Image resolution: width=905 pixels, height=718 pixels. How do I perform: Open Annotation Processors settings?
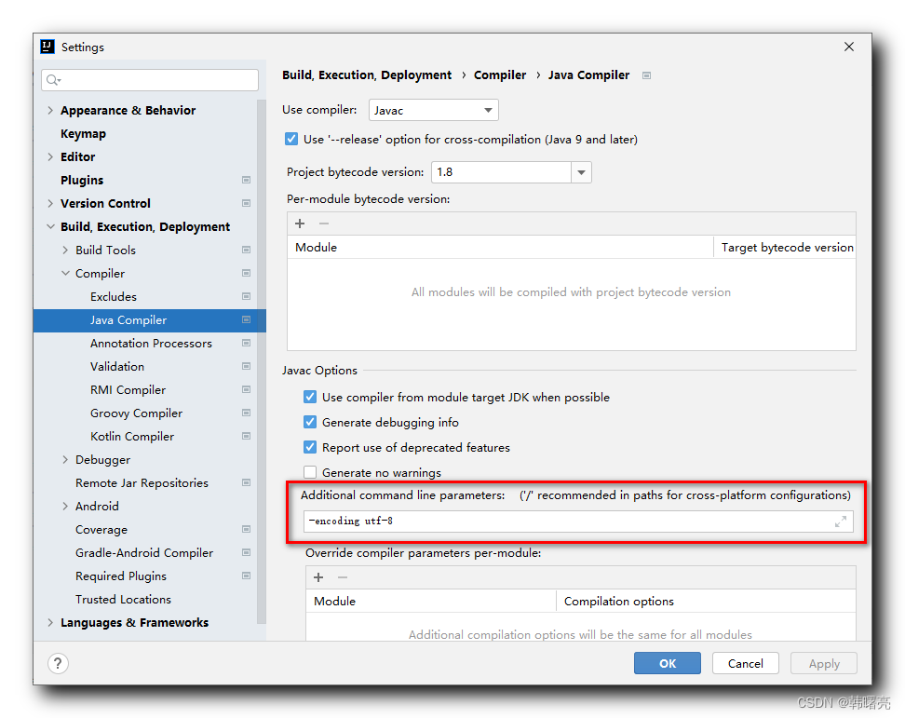click(x=151, y=344)
